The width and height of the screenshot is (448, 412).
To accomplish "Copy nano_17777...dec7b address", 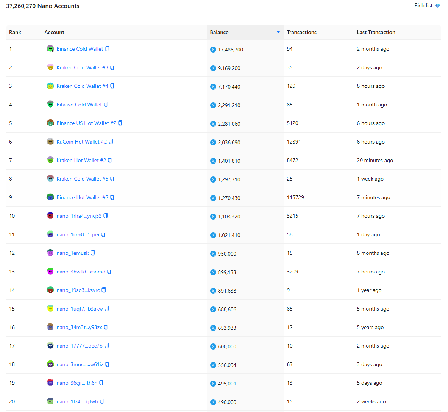I will point(106,346).
